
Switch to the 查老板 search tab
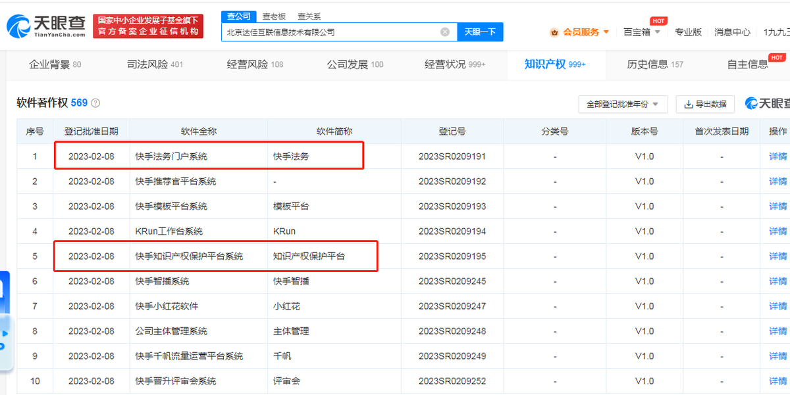click(274, 16)
